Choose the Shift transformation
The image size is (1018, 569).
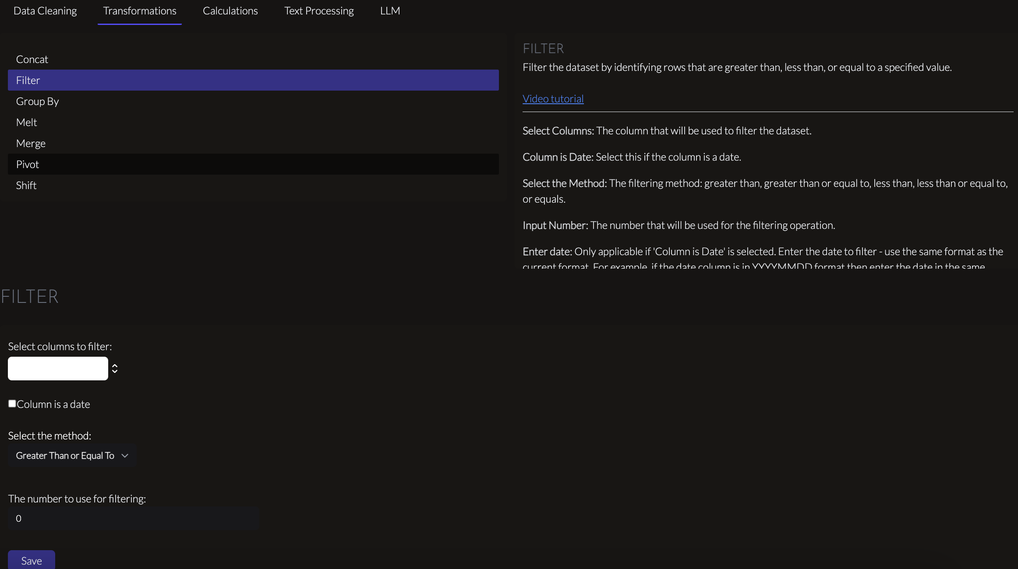(x=253, y=185)
